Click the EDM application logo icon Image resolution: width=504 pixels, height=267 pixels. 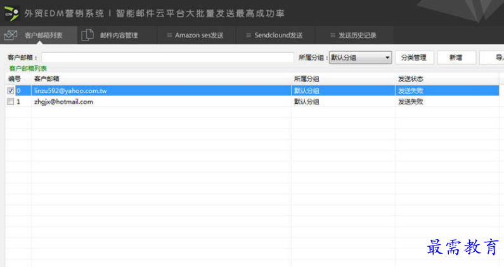click(11, 13)
